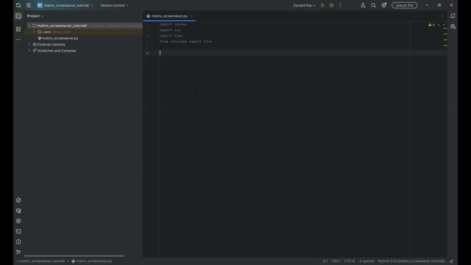Toggle file read-only lock icon
The image size is (471, 265).
(x=451, y=261)
